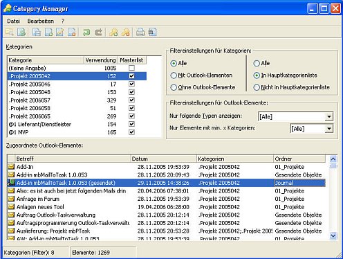343x259 pixels.
Task: Click the scroll up arrow of the elements list
Action: tap(333, 159)
